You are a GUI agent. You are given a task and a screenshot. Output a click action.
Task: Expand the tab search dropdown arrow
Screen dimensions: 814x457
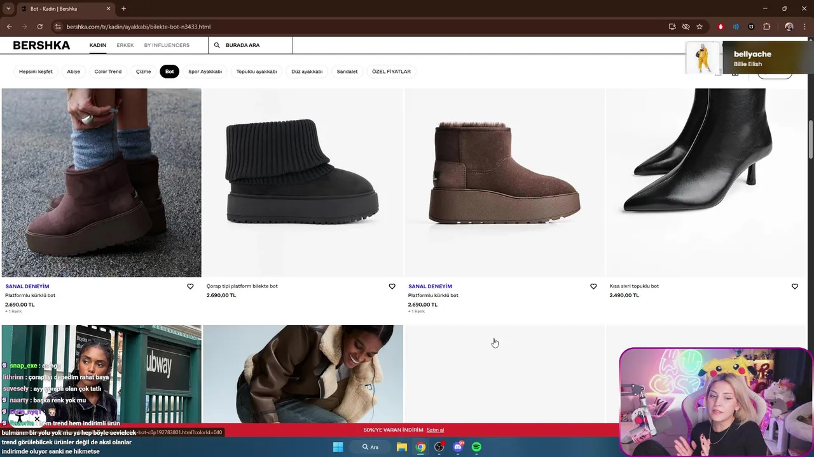pyautogui.click(x=8, y=9)
